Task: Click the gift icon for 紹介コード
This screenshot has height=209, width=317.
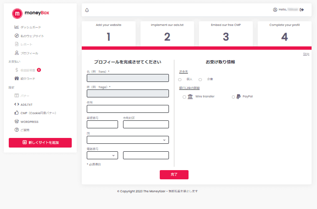Action: point(17,79)
